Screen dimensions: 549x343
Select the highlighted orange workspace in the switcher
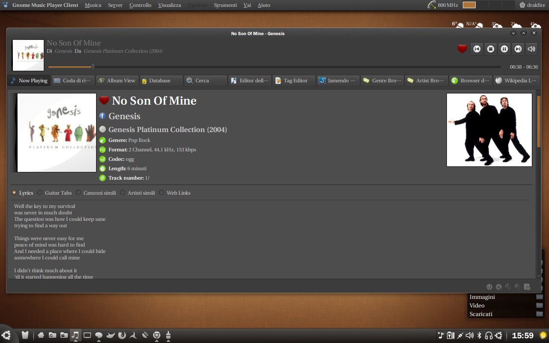469,5
